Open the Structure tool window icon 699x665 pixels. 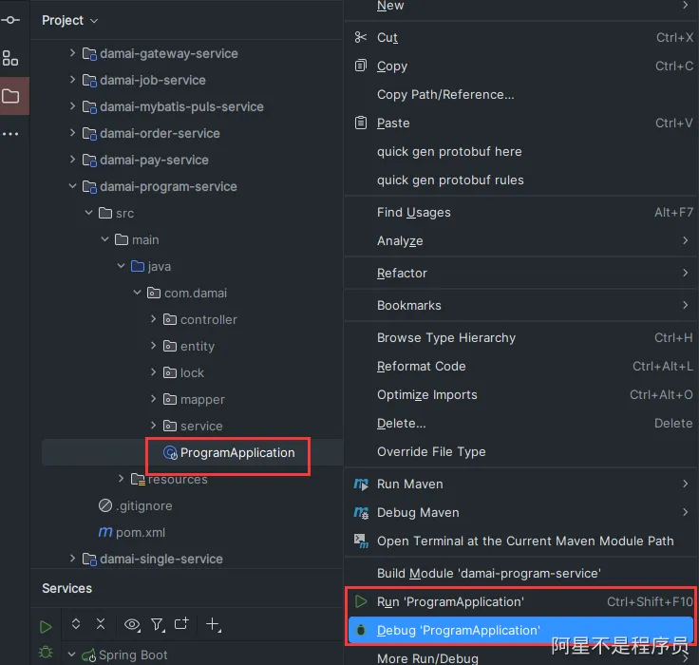[10, 58]
